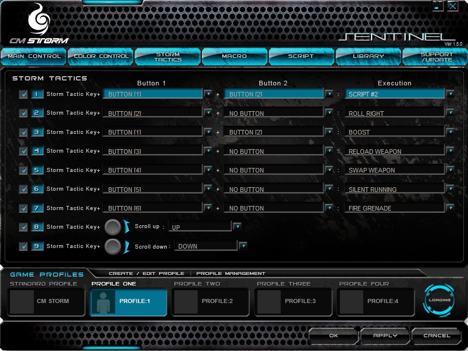The width and height of the screenshot is (468, 351).
Task: Minimize the Sentinel window
Action: [437, 6]
